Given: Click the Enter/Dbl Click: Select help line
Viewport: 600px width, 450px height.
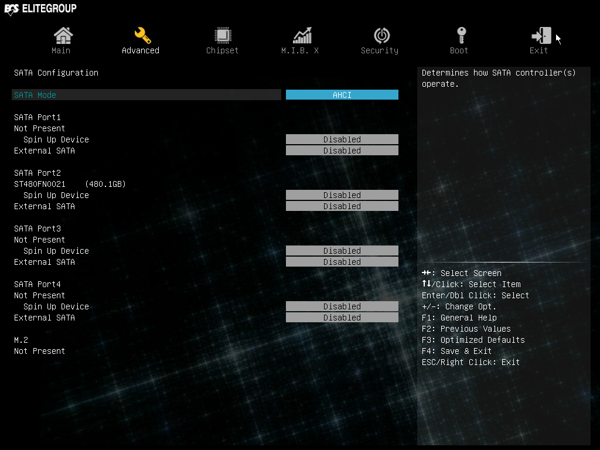Looking at the screenshot, I should 476,295.
